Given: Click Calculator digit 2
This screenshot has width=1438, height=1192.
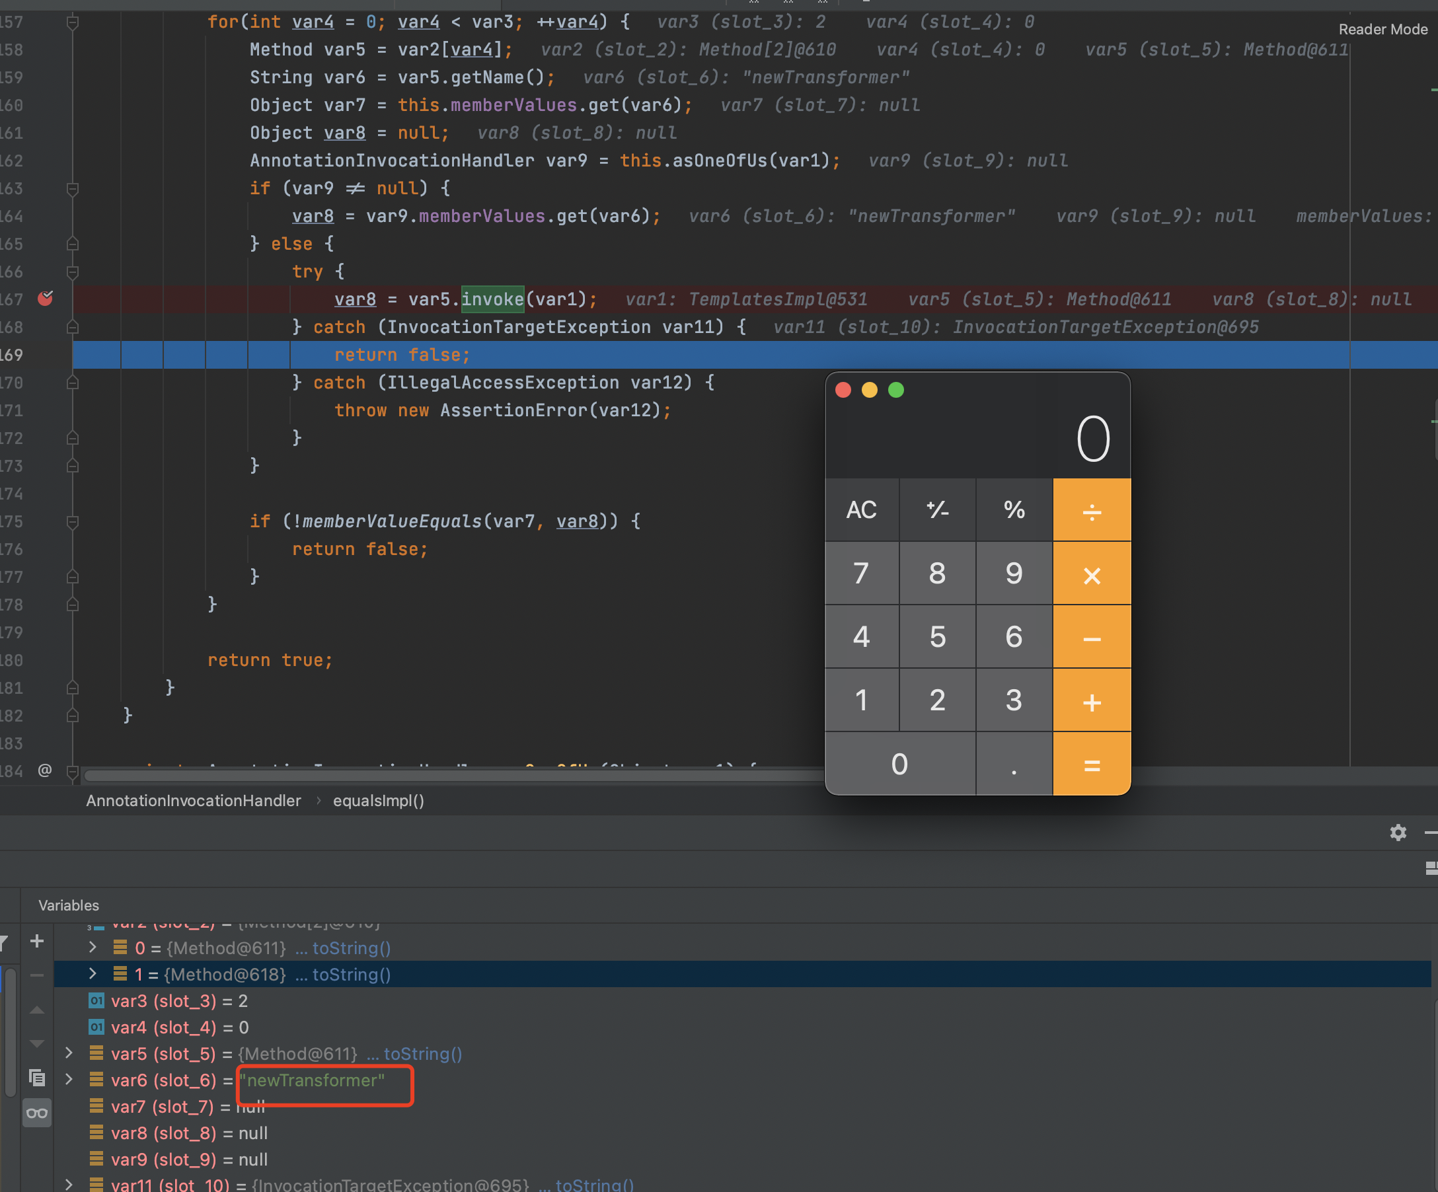Looking at the screenshot, I should [938, 701].
